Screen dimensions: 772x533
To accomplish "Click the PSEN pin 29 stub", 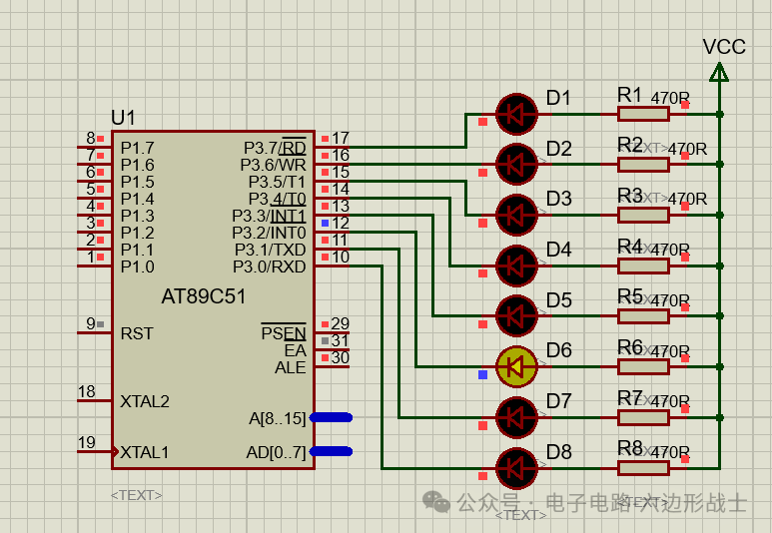I will tap(332, 333).
